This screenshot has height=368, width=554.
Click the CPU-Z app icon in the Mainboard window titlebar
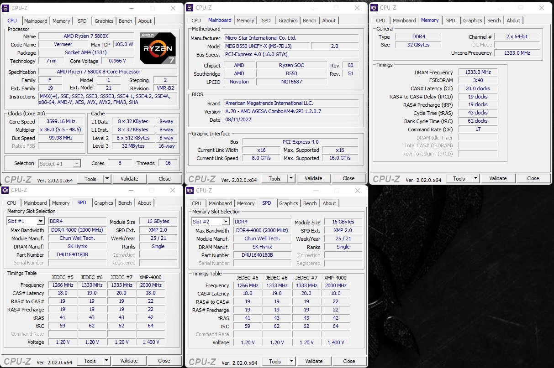coord(189,8)
